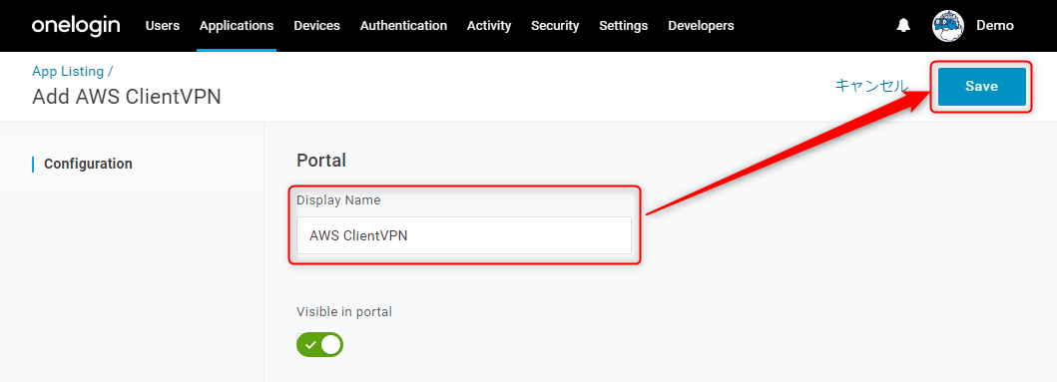Viewport: 1057px width, 382px height.
Task: Click the Add AWS ClientVPN page title
Action: click(x=126, y=97)
